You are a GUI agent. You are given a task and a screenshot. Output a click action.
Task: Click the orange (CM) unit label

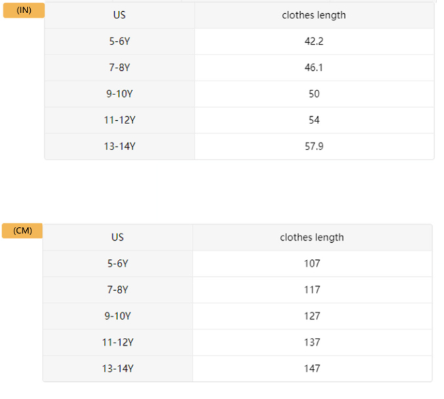[x=22, y=231]
